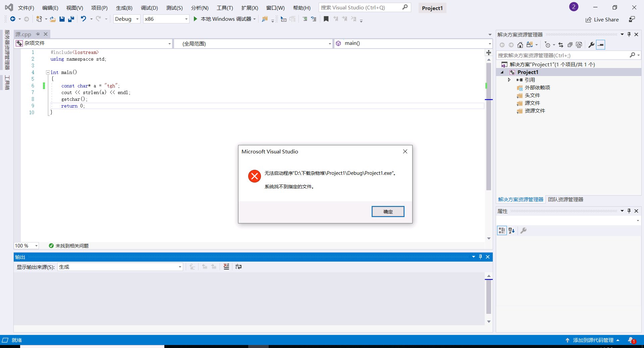
Task: Clear All icon in Output panel
Action: pyautogui.click(x=226, y=267)
